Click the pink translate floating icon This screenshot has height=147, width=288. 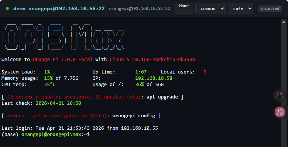tap(280, 112)
